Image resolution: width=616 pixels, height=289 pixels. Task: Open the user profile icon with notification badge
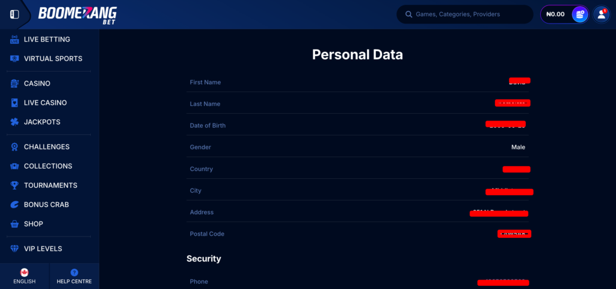click(x=602, y=14)
